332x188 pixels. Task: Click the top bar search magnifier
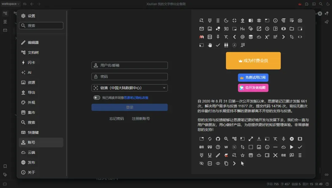pos(321,4)
